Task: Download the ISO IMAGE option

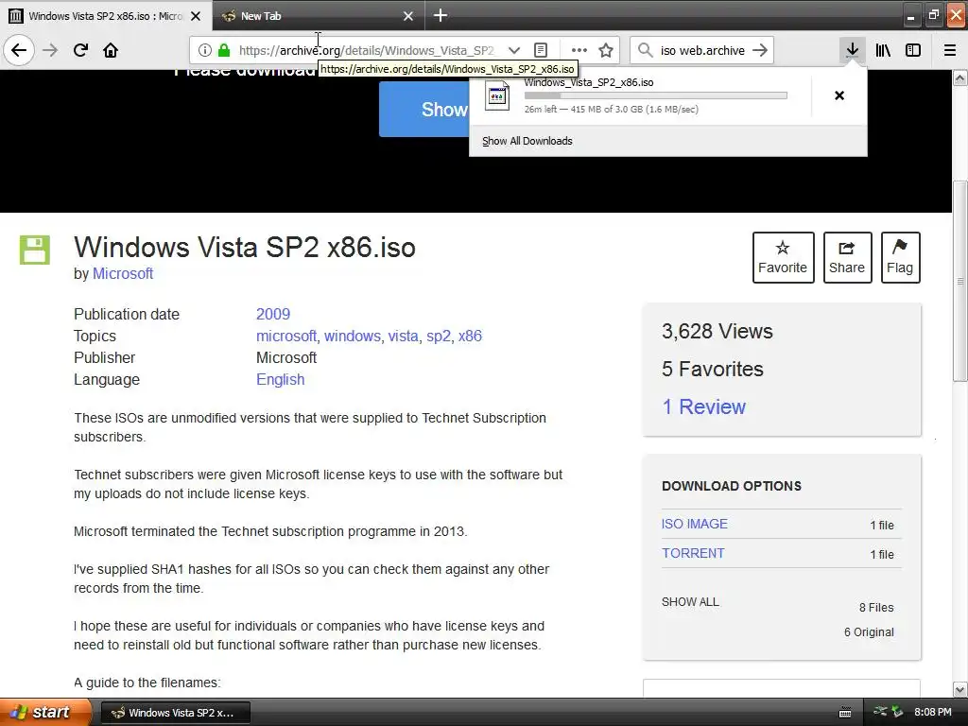Action: [695, 524]
